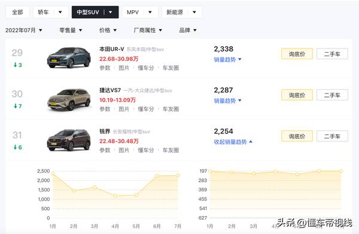Expand the MPV dropdown arrow
Screen dimensions: 359x234
pos(150,12)
